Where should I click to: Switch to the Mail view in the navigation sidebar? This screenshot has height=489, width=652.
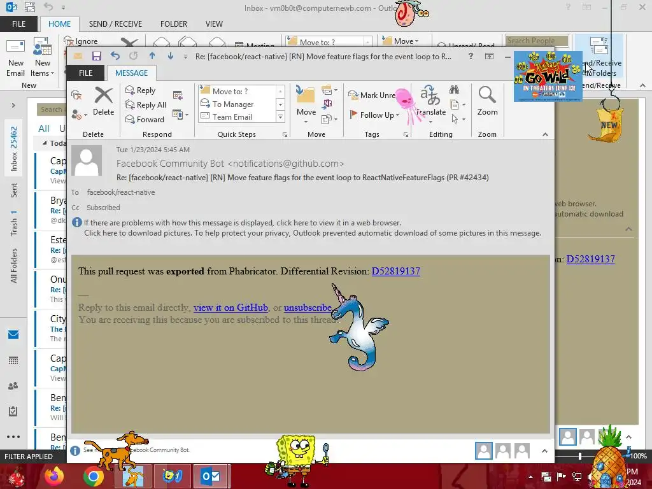point(13,335)
